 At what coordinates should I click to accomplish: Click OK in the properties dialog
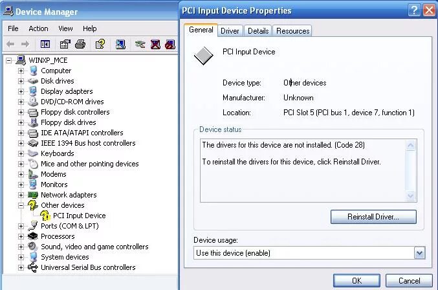356,280
